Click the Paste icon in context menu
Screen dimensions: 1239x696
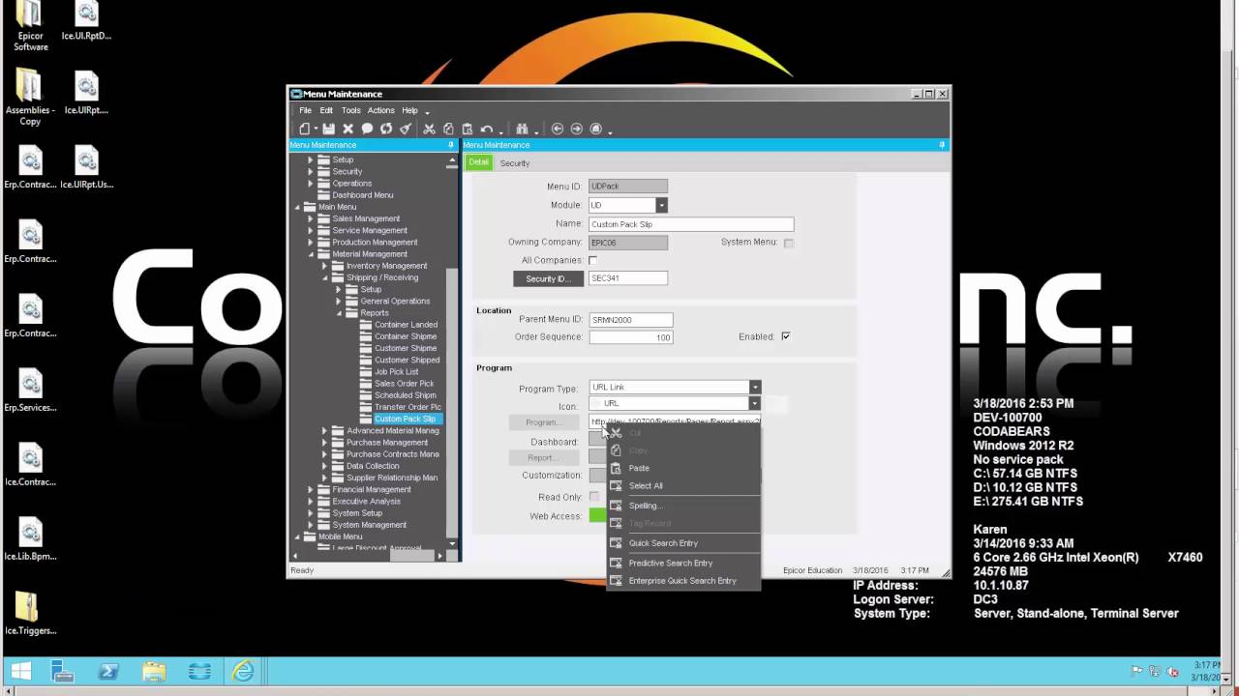[616, 468]
